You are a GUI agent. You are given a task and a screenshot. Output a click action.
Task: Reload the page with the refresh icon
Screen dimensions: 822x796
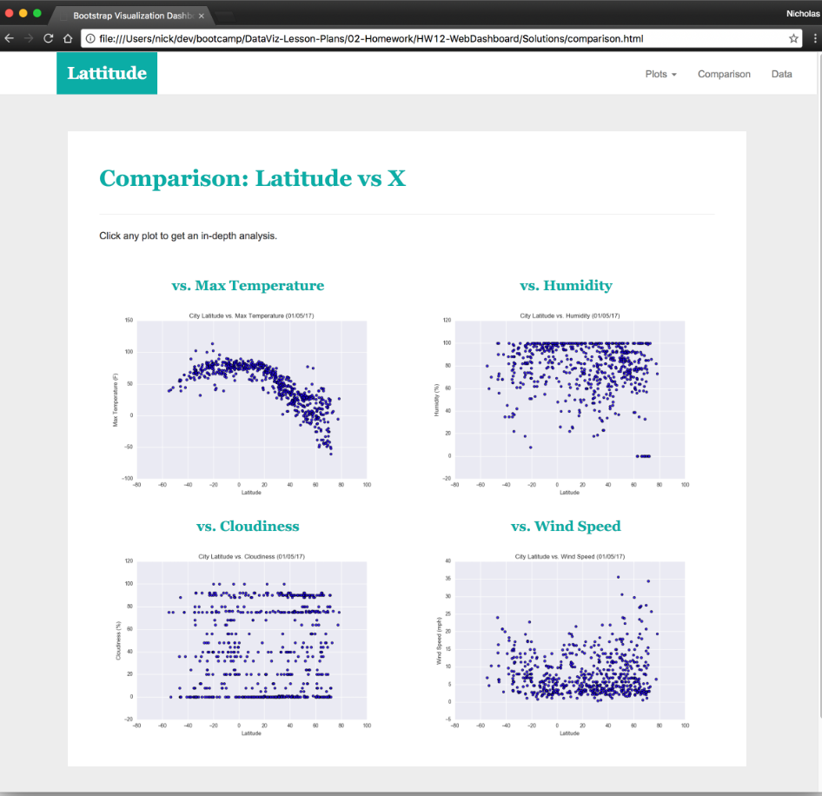coord(49,38)
